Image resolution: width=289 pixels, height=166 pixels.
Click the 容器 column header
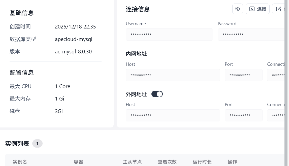pyautogui.click(x=78, y=162)
